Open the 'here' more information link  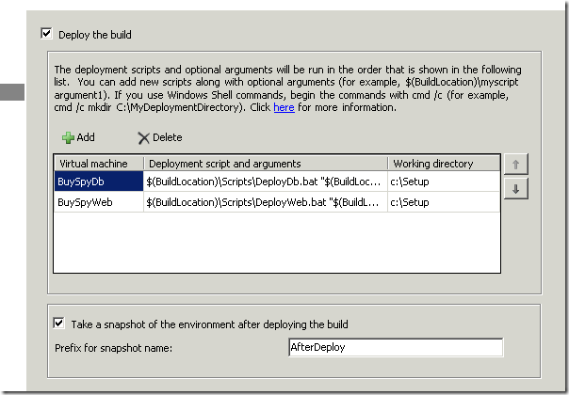tap(284, 107)
